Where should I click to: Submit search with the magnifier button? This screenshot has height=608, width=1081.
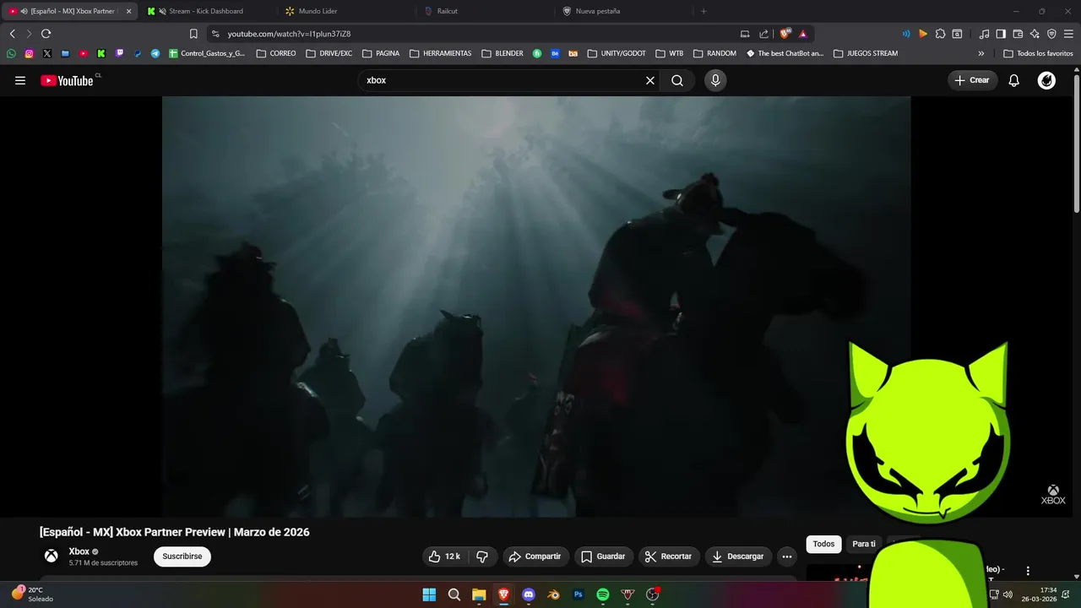pos(677,80)
